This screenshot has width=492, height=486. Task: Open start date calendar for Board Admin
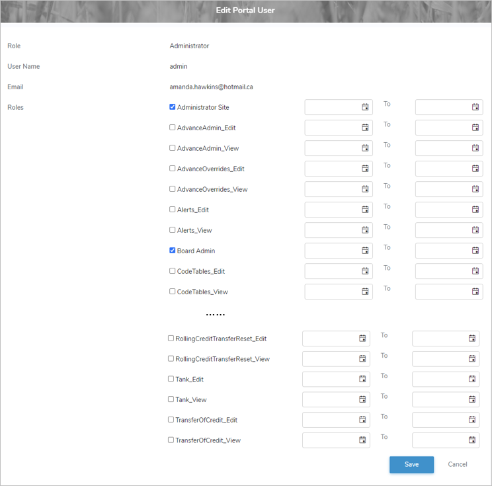click(x=365, y=251)
